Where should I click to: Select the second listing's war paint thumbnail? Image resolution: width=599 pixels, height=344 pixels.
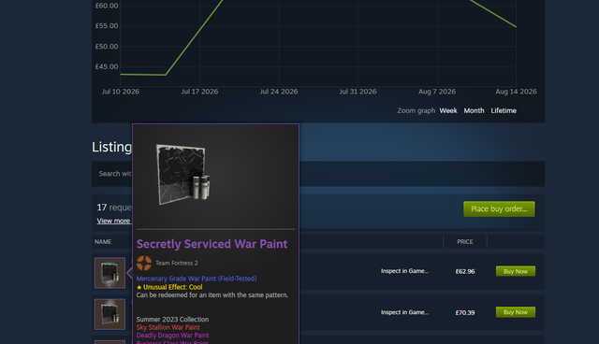pos(110,314)
